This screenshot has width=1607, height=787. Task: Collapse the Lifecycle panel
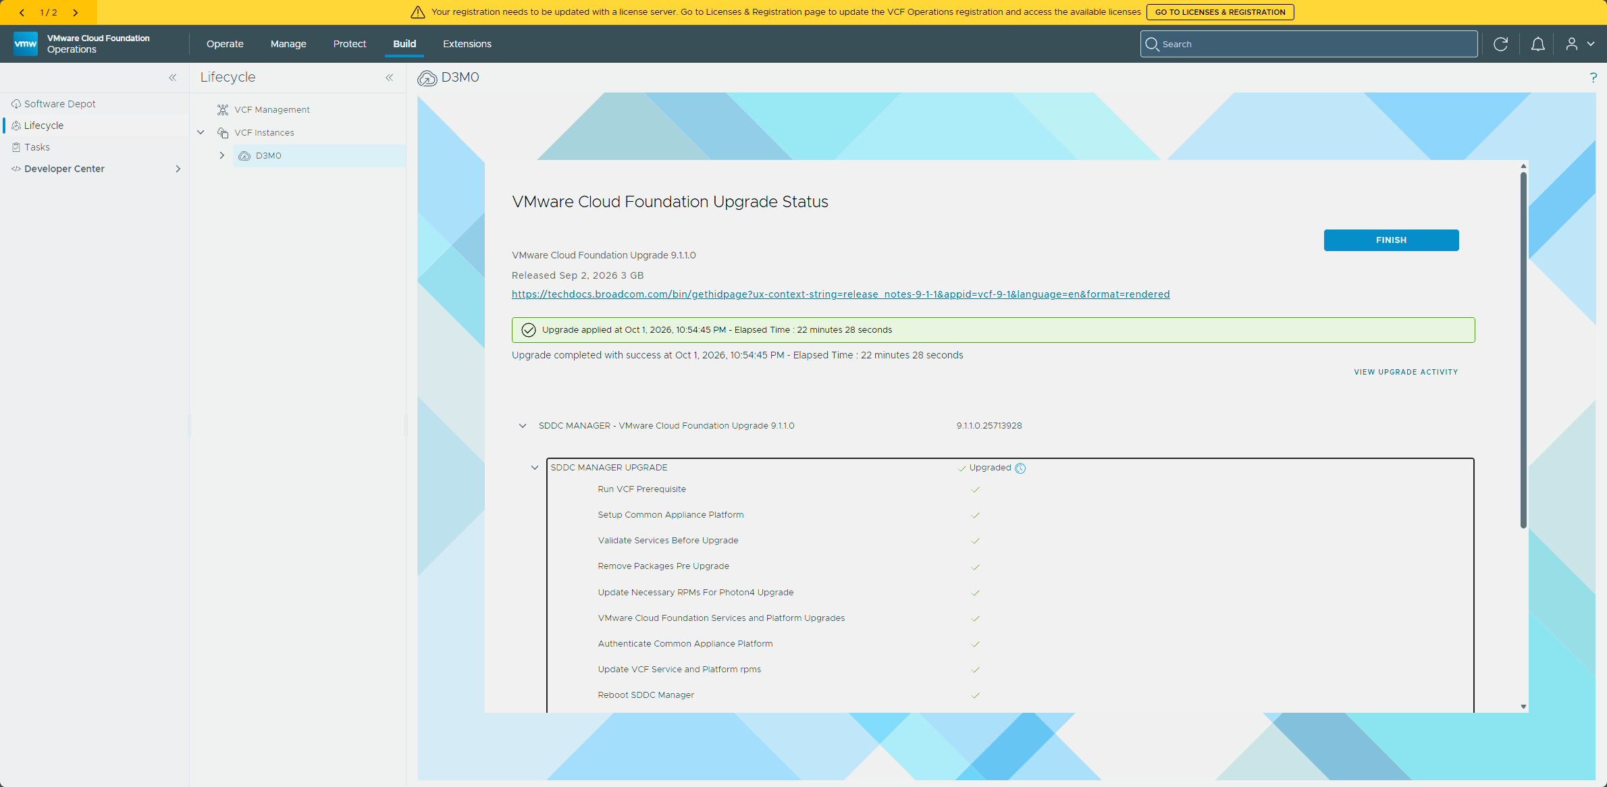390,78
